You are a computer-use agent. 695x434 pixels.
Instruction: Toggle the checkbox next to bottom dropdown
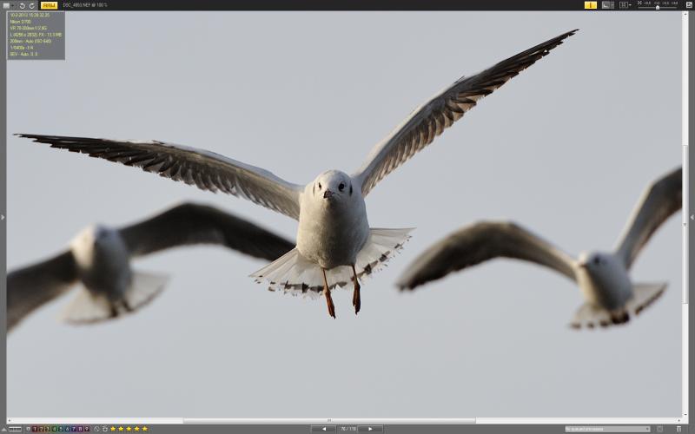659,429
